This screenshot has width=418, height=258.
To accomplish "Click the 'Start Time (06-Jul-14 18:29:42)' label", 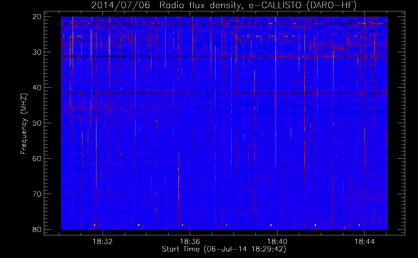I will point(224,249).
